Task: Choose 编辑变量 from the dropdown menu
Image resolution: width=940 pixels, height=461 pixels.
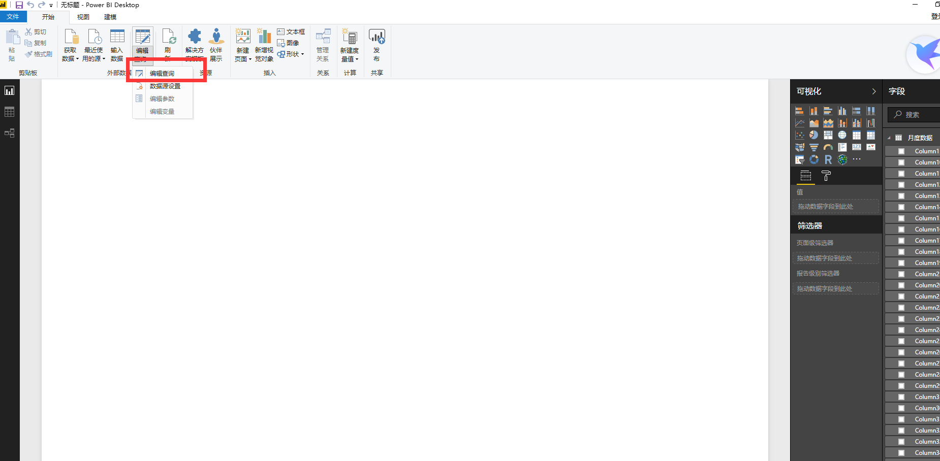Action: [x=163, y=112]
